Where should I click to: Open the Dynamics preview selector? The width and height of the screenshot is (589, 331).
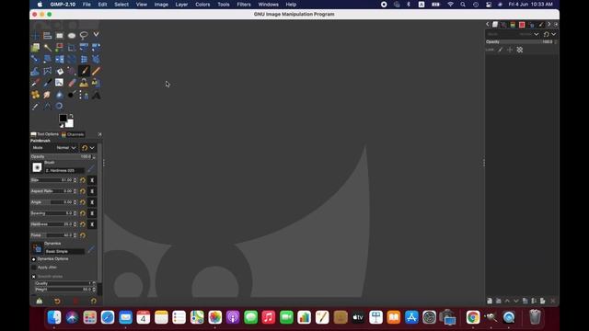click(x=37, y=248)
